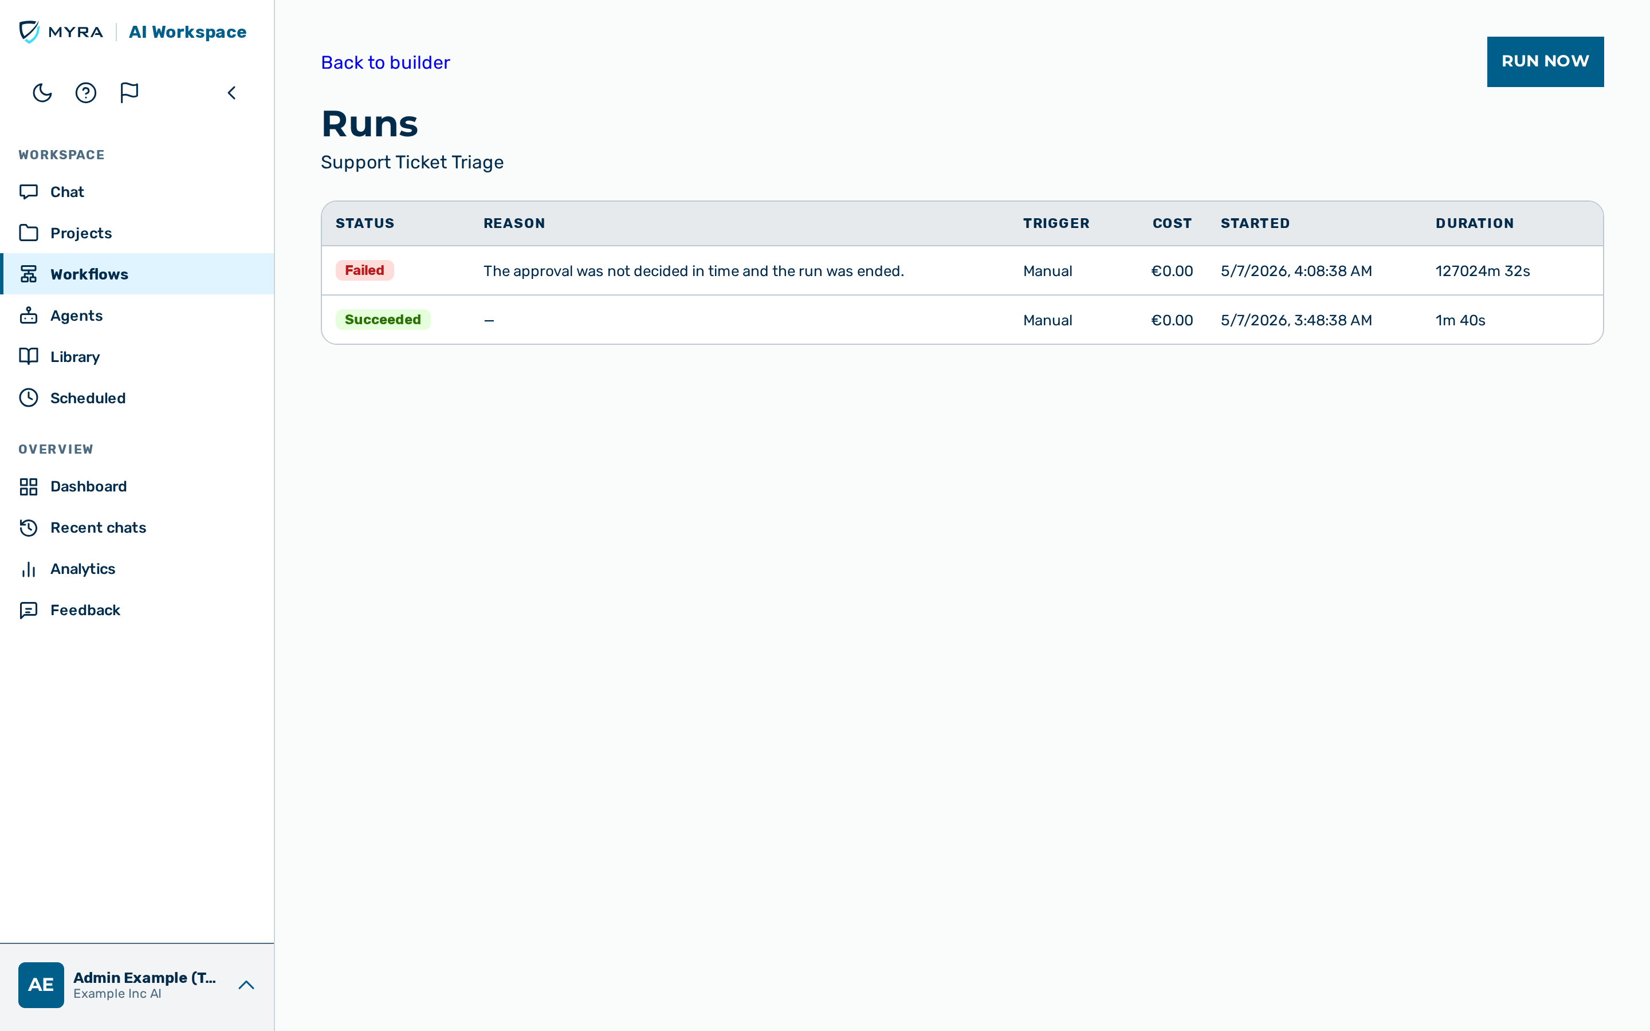Click the 5/7/2026, 4:08:38 AM start time
Viewport: 1650px width, 1031px height.
[1296, 271]
